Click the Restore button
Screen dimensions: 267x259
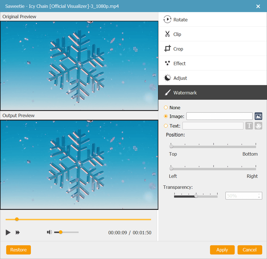pyautogui.click(x=19, y=250)
